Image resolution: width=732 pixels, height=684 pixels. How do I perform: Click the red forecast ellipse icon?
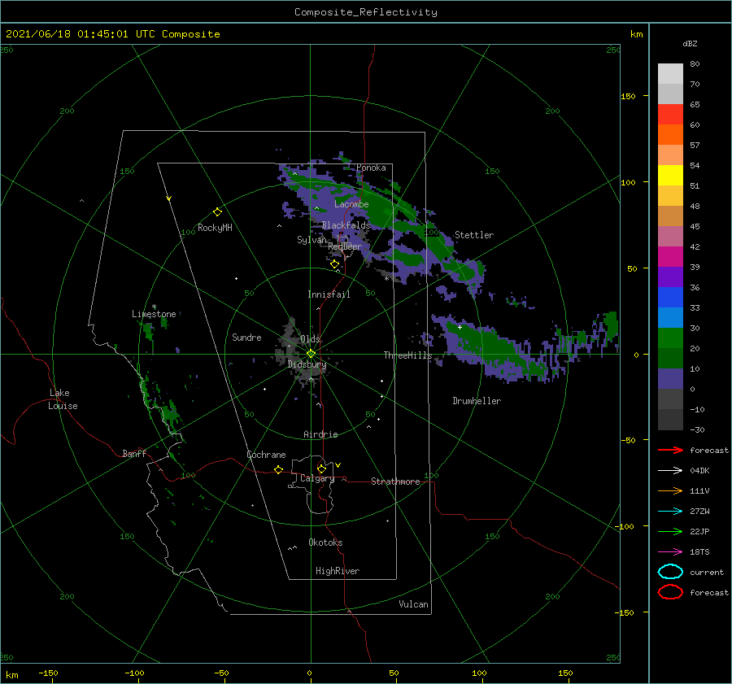[670, 592]
